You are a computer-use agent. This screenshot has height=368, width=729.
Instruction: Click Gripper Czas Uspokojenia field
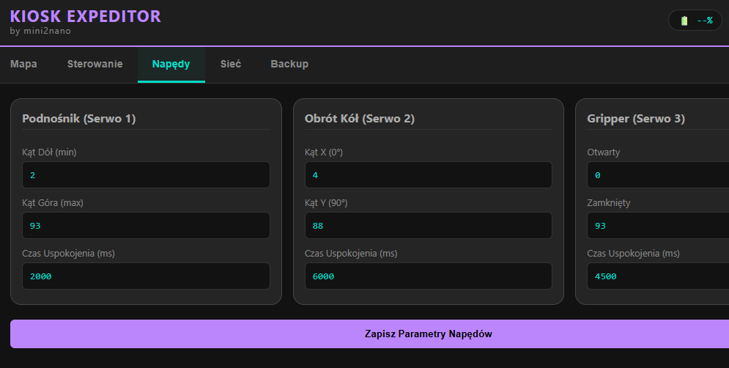pyautogui.click(x=657, y=276)
